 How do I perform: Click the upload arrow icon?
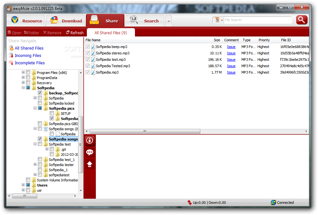90,164
